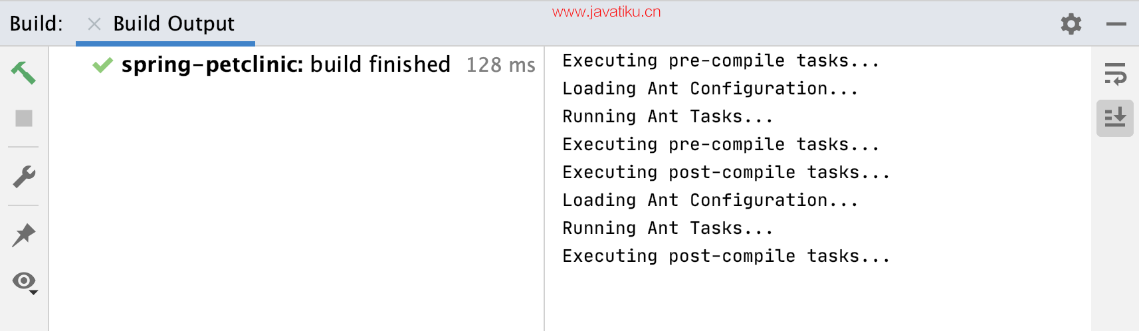Click the "Build:" tool window label
This screenshot has width=1139, height=331.
click(x=37, y=24)
